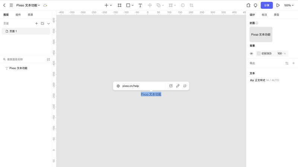Open the comment pin icon
This screenshot has height=167, width=298.
pyautogui.click(x=256, y=5)
